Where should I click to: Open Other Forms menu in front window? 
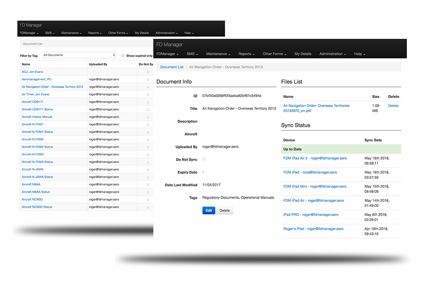tap(274, 54)
